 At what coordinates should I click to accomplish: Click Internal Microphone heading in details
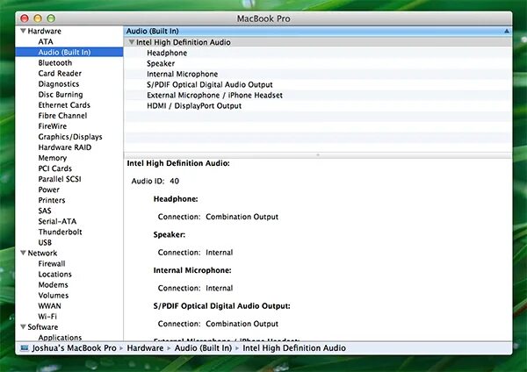pos(192,270)
